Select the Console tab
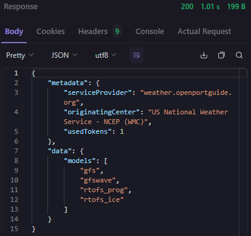251x236 pixels. tap(150, 32)
